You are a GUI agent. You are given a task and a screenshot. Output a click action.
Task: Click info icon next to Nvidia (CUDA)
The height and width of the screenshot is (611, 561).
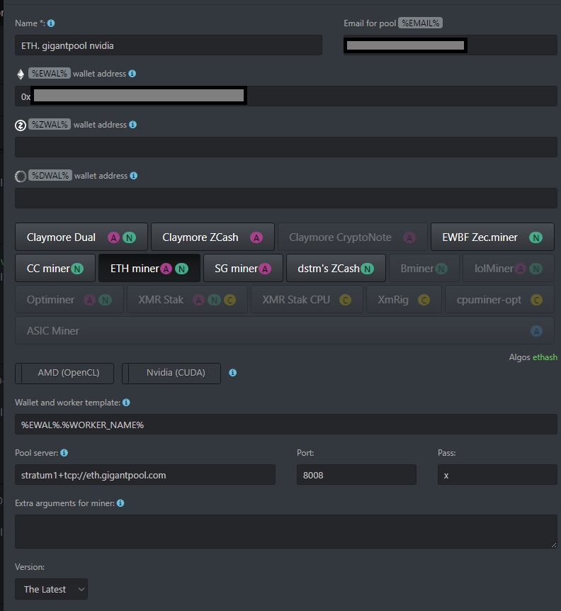233,373
